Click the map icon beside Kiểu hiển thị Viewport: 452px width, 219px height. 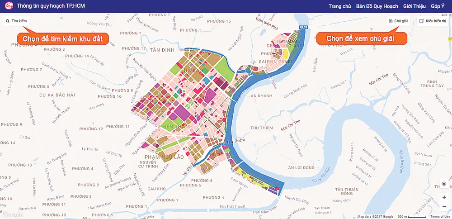tap(422, 21)
